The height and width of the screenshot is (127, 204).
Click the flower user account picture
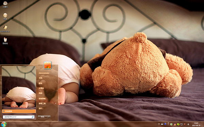click(48, 65)
